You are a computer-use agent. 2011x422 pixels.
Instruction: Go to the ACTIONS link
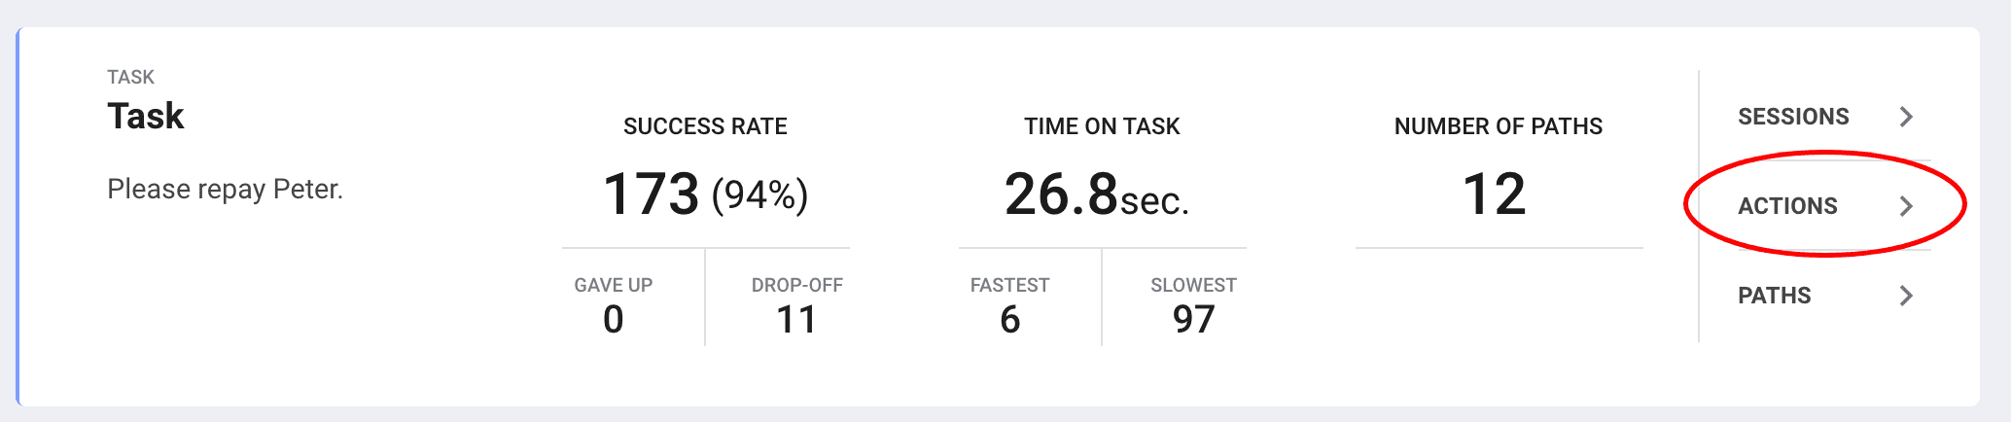(1787, 206)
